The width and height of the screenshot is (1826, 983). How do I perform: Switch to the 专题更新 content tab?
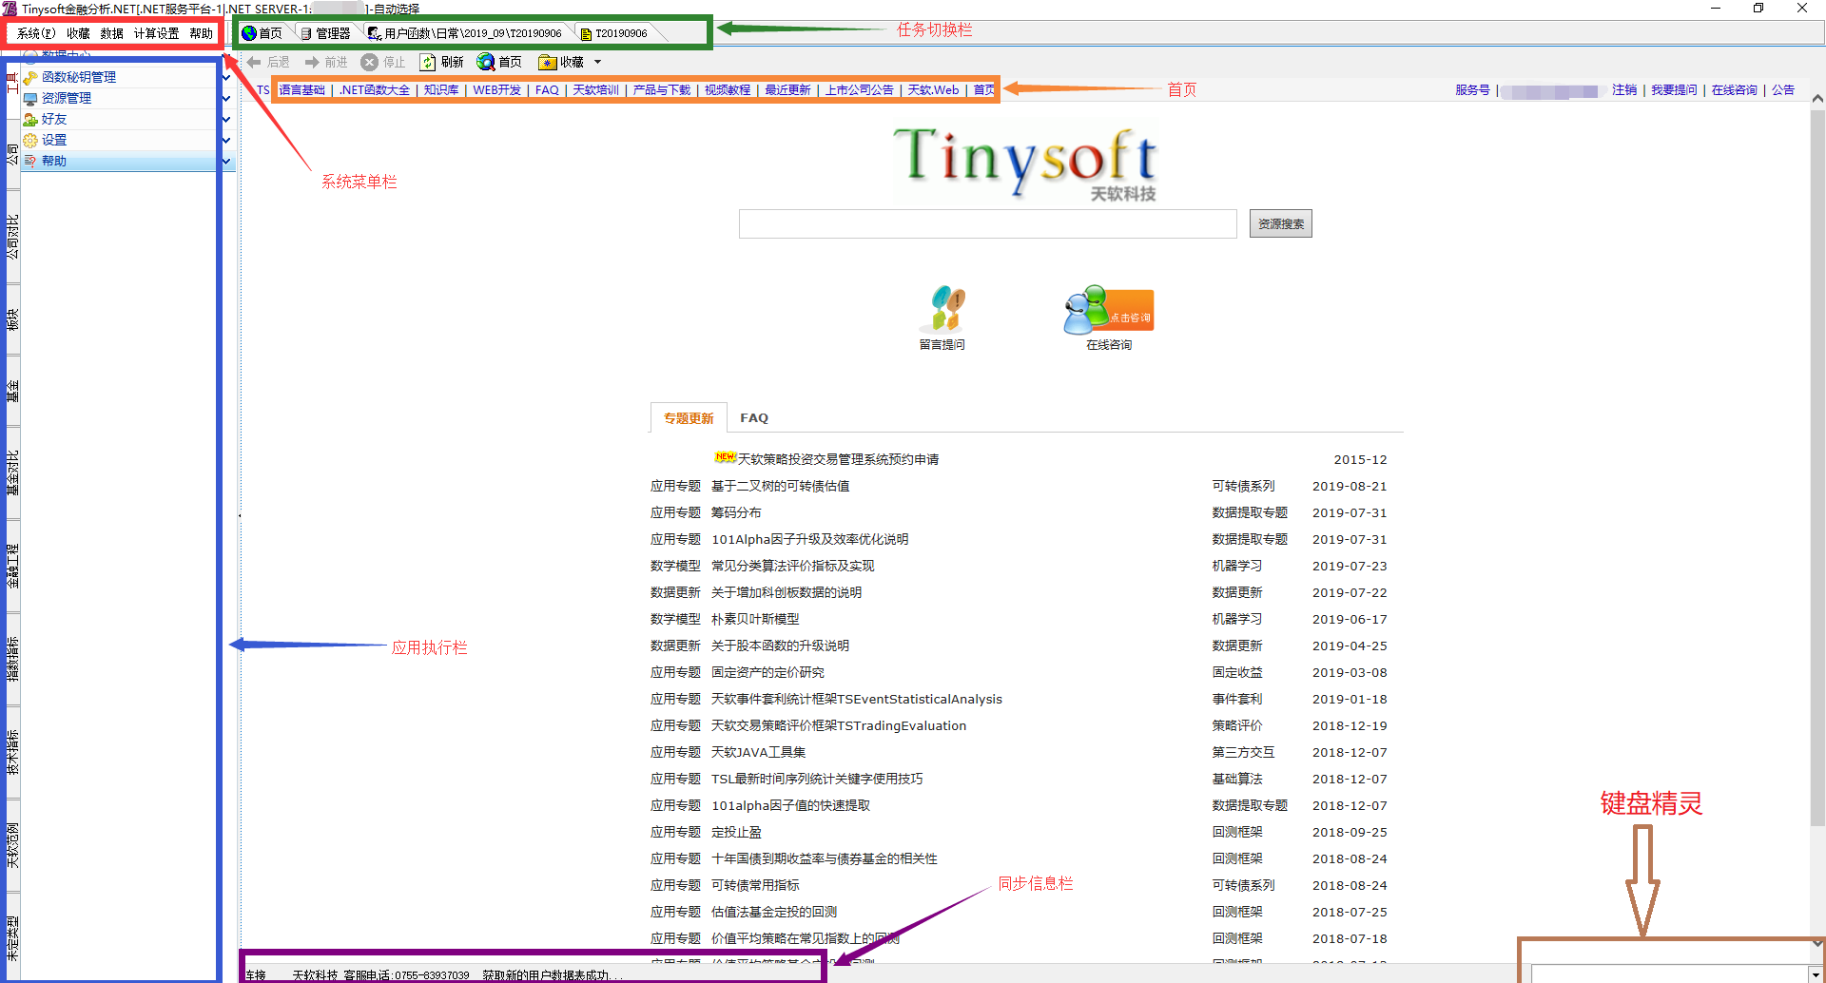(689, 418)
